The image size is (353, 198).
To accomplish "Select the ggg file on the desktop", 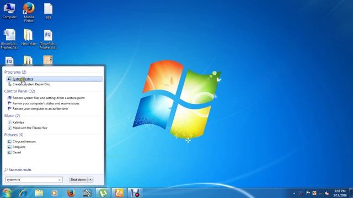I will [x=48, y=11].
